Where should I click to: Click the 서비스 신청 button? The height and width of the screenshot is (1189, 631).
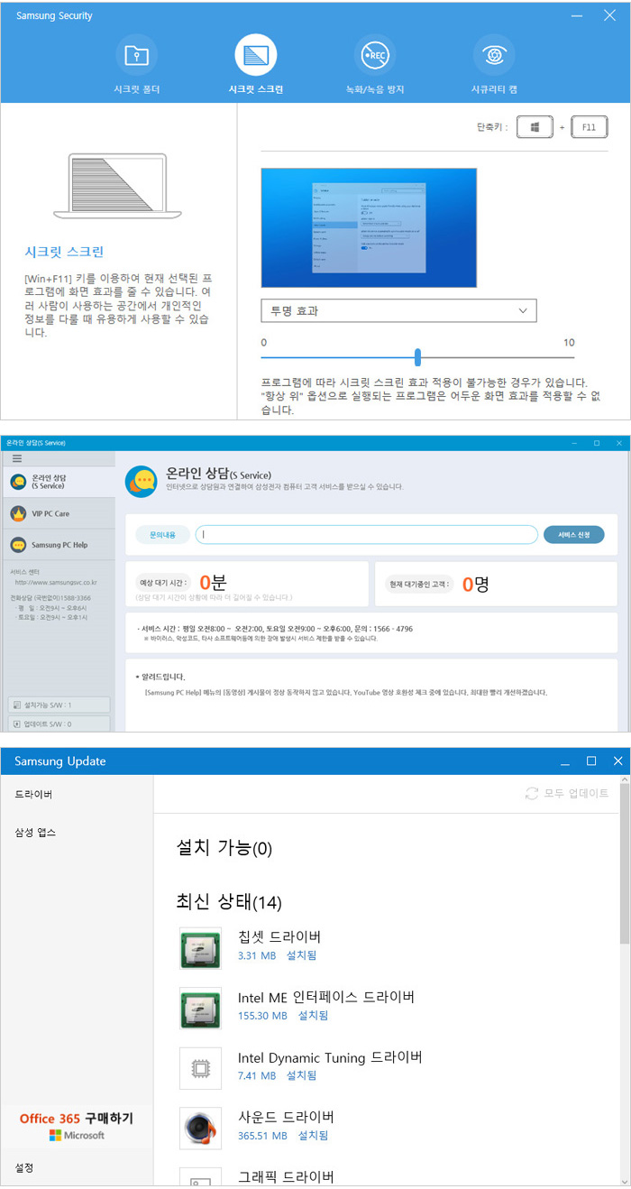[x=574, y=535]
